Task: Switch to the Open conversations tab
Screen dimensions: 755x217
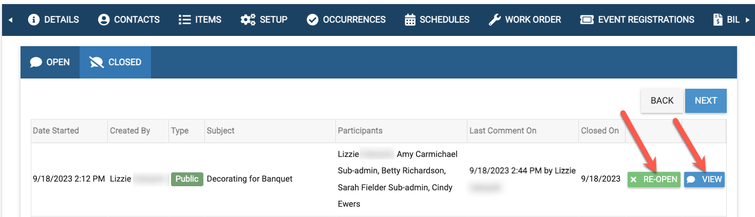Action: click(50, 62)
